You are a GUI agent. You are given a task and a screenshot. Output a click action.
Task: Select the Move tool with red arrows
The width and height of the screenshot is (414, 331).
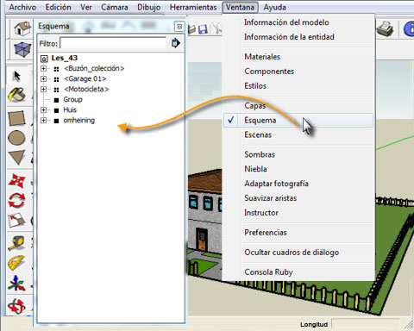[x=16, y=180]
